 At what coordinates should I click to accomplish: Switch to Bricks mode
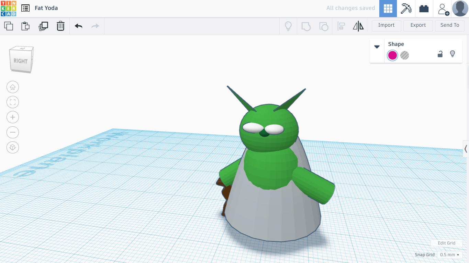[x=424, y=9]
